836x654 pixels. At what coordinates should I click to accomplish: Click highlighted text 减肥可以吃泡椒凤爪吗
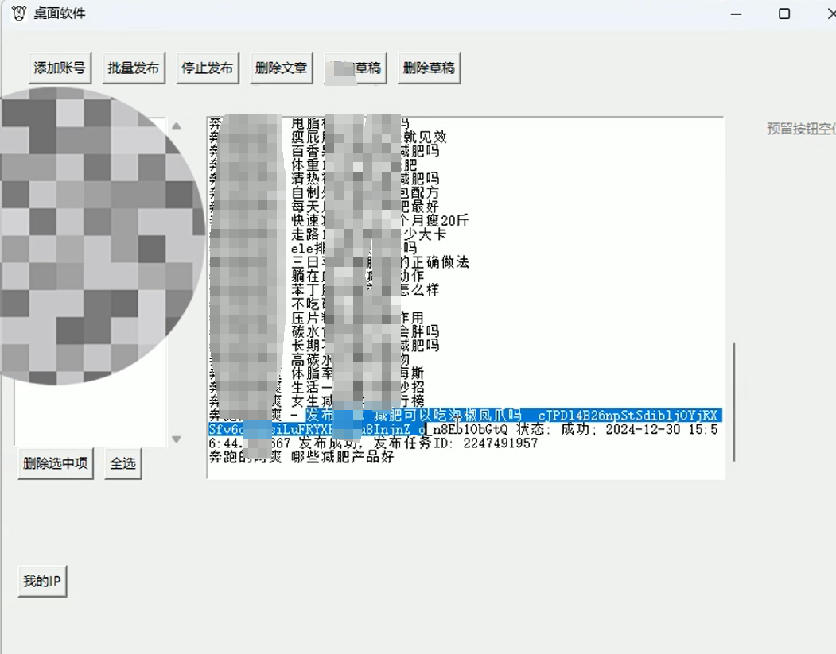click(x=447, y=416)
